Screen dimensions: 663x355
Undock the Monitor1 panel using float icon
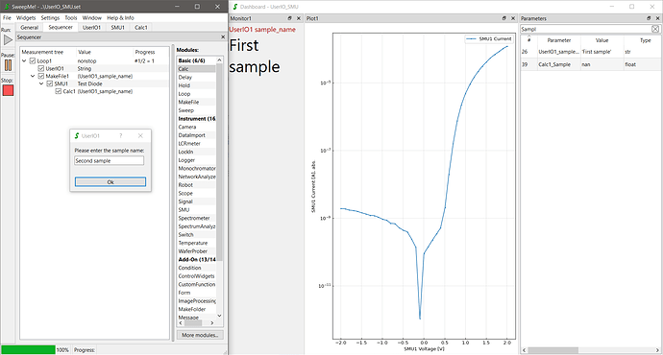pos(289,18)
